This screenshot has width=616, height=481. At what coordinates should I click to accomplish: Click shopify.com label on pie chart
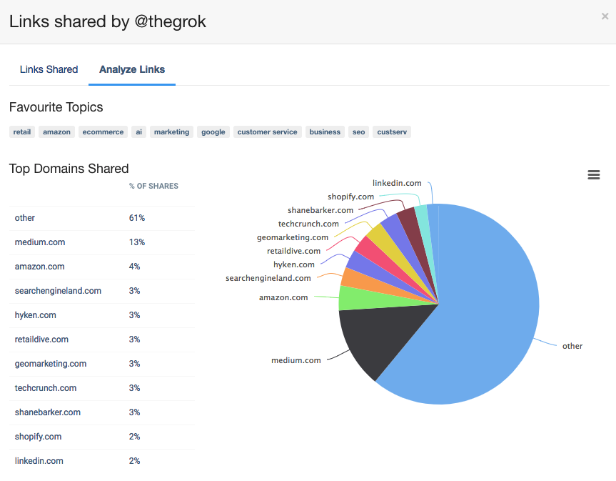[350, 197]
